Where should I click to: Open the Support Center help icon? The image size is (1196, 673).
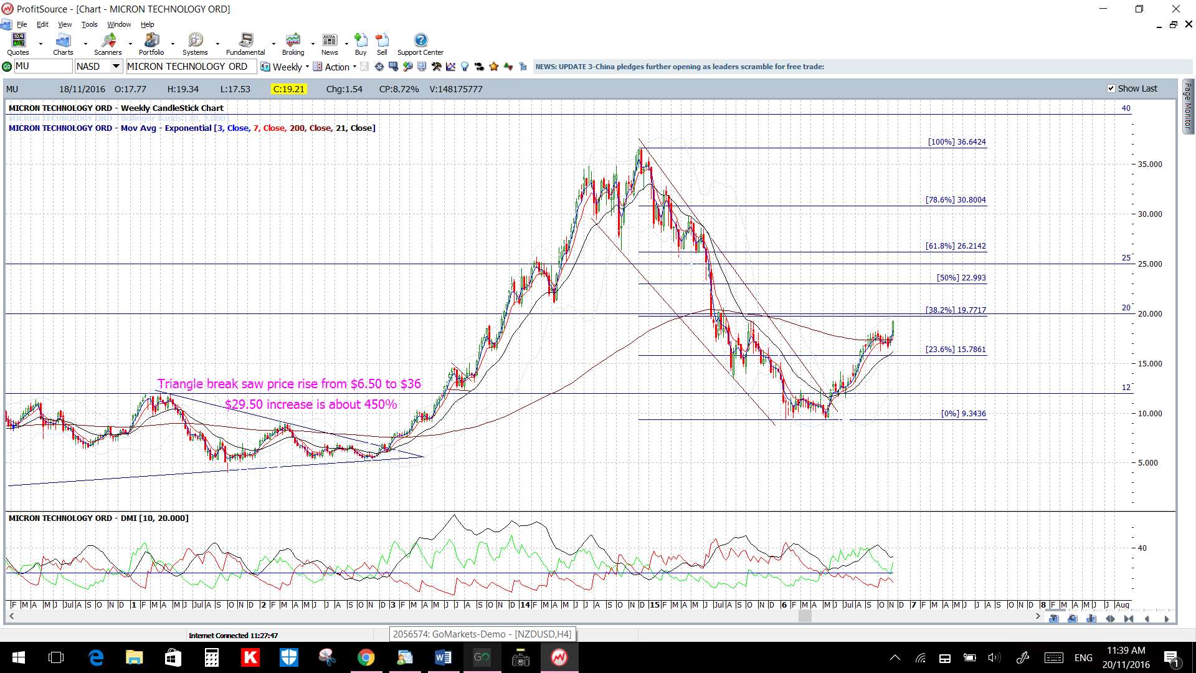(x=420, y=44)
